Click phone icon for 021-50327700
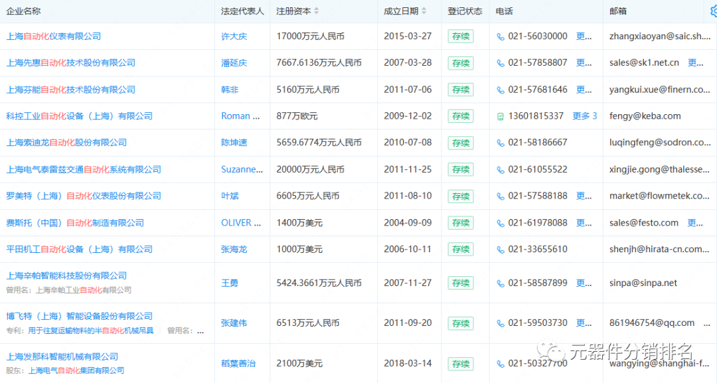Screen dimensions: 717x383 pos(501,364)
